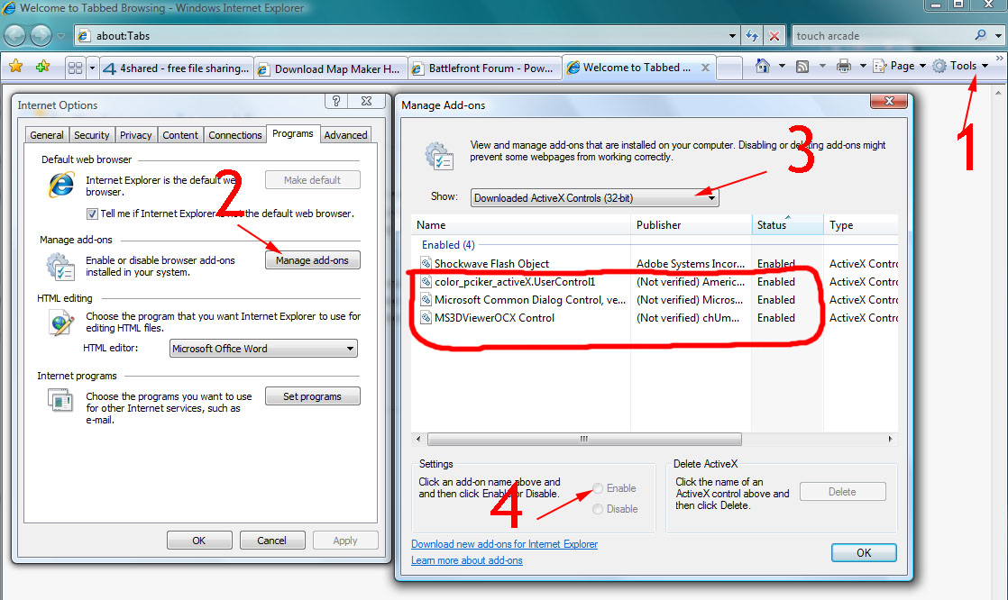Viewport: 1008px width, 600px height.
Task: Switch to the Privacy tab
Action: [135, 135]
